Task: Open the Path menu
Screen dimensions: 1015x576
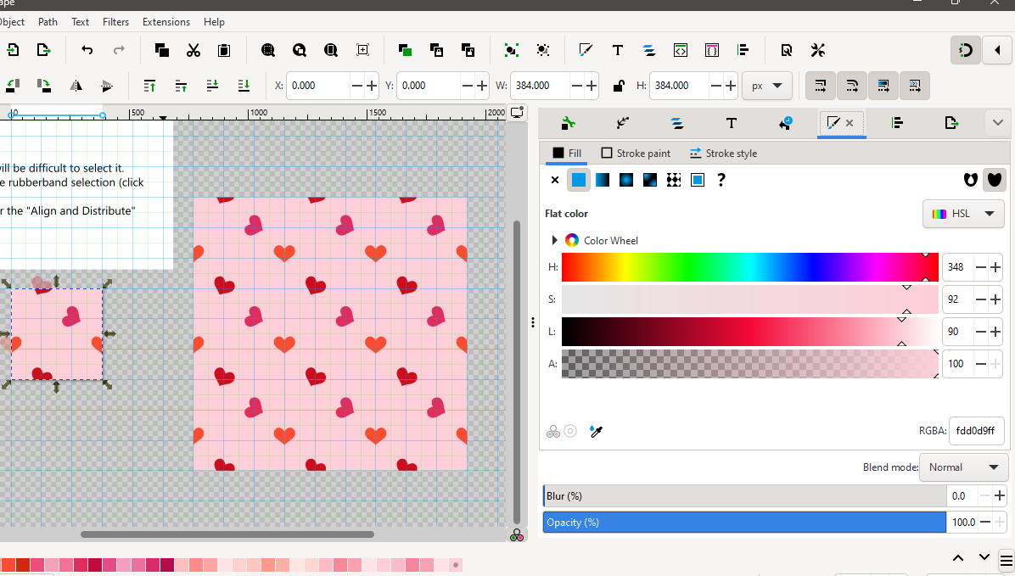Action: tap(48, 21)
